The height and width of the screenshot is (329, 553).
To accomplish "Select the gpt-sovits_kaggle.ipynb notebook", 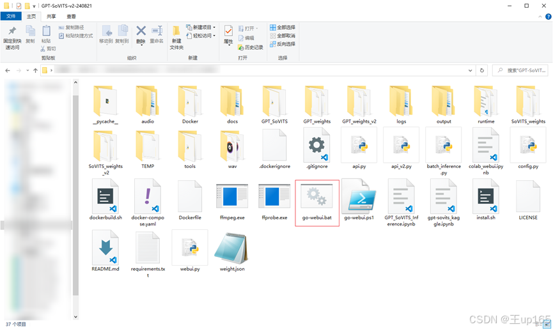I will pyautogui.click(x=444, y=203).
